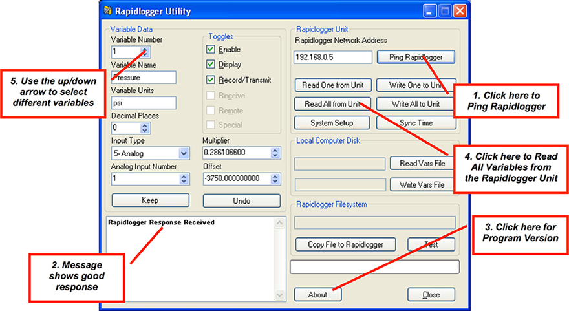Viewport: 569px width, 311px height.
Task: Increase the Offset value
Action: [x=275, y=176]
